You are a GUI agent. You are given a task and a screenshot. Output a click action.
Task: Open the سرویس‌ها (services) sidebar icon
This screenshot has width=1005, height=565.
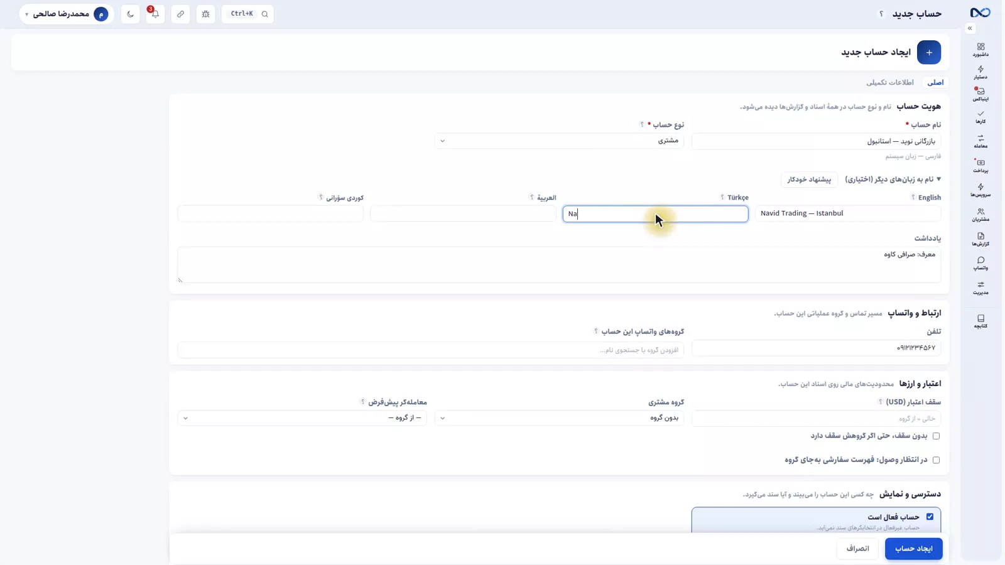[x=981, y=190]
